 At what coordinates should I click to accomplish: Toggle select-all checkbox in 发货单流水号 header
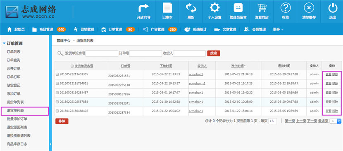coord(72,66)
